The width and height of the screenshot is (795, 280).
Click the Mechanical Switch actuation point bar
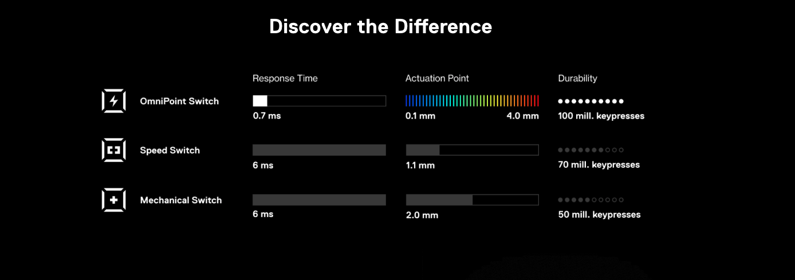(473, 200)
